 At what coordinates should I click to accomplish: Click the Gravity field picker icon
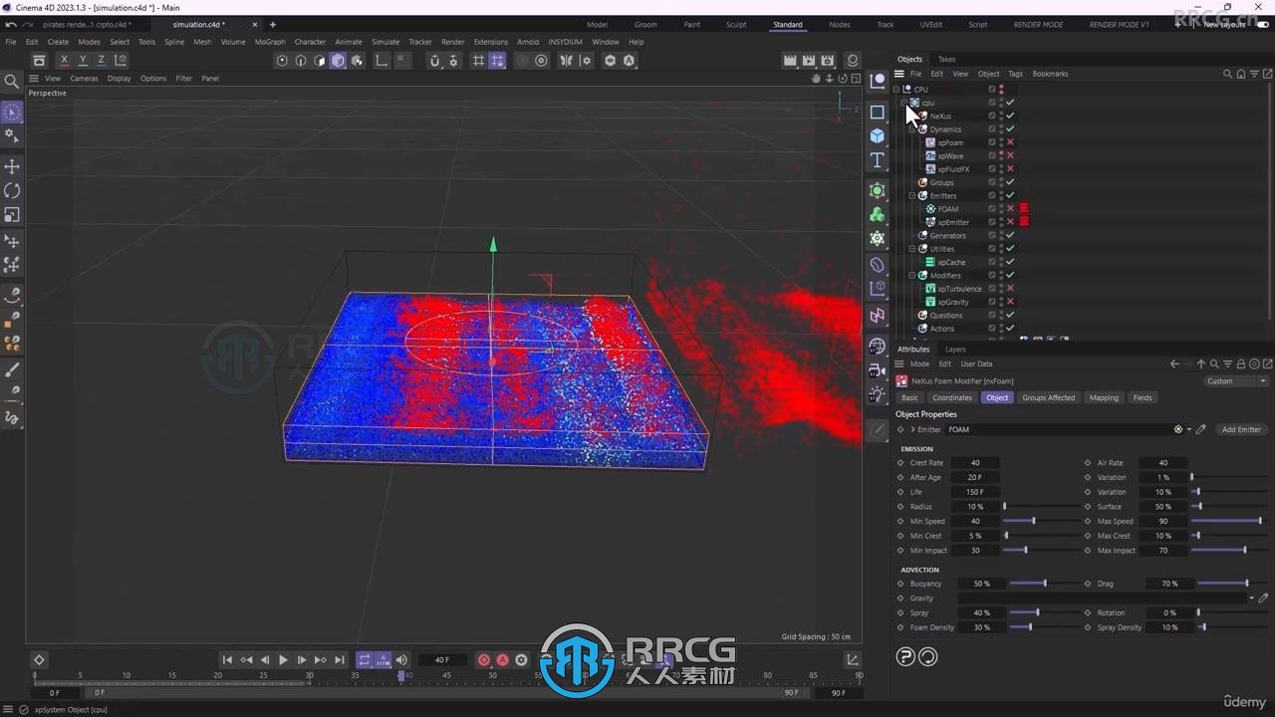1263,598
